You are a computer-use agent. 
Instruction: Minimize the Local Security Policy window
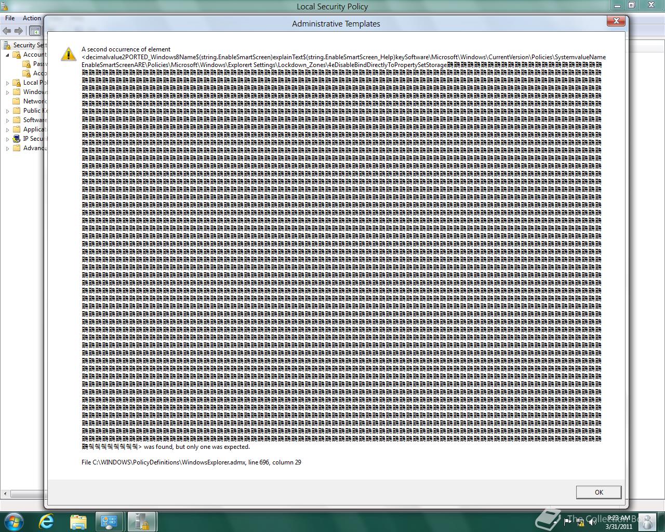tap(617, 5)
